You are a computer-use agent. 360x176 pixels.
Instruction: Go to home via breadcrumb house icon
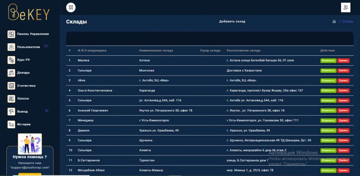tap(334, 21)
